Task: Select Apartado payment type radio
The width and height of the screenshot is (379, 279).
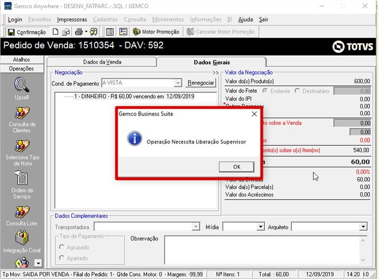Action: [x=62, y=258]
